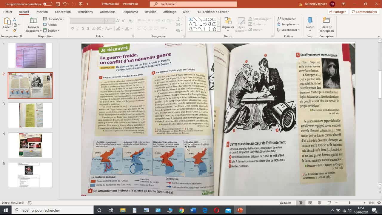Open the Contour outline dropdown
Viewport: 382px width, 215px height.
click(258, 24)
